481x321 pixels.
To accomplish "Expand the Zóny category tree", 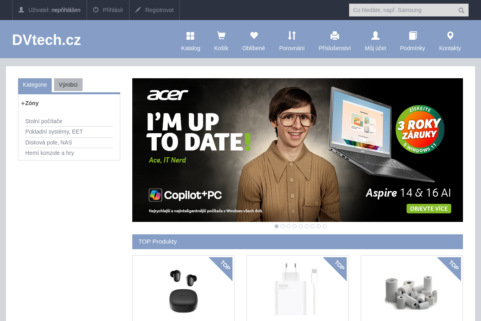I will pyautogui.click(x=23, y=103).
